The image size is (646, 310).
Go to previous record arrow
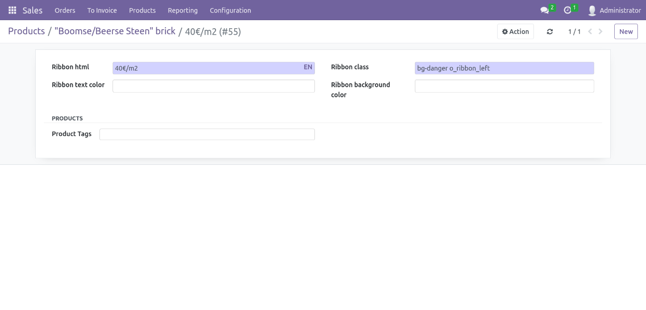tap(590, 32)
